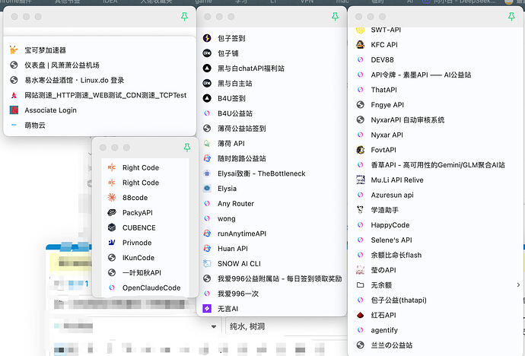Screen dimensions: 525x356
Task: Open the Any Router bookmark
Action: (x=236, y=203)
